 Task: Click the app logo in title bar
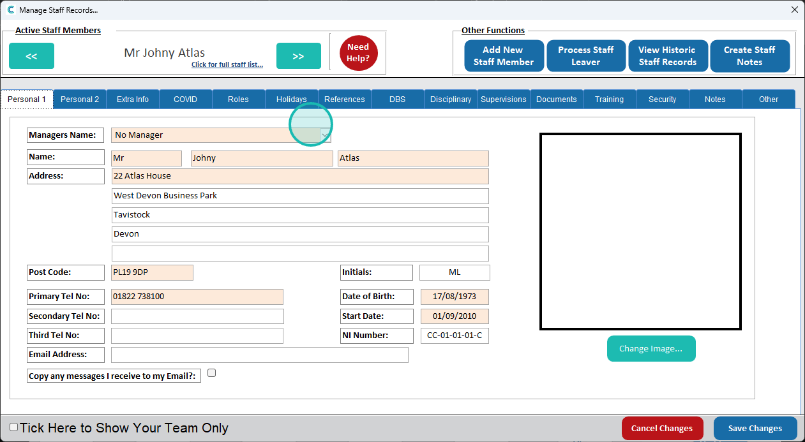(x=10, y=10)
